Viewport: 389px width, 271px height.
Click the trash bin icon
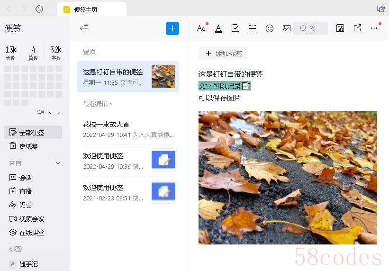(13, 145)
